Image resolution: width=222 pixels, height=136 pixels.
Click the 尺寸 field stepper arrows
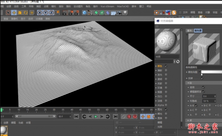point(215,96)
